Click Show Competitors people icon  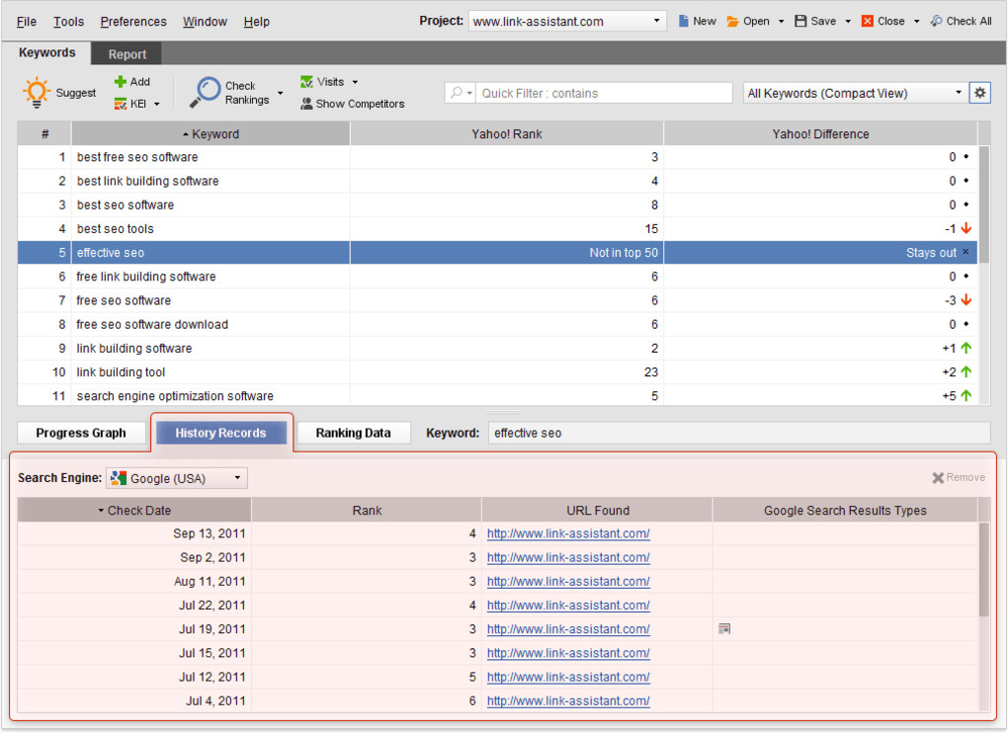pyautogui.click(x=306, y=104)
